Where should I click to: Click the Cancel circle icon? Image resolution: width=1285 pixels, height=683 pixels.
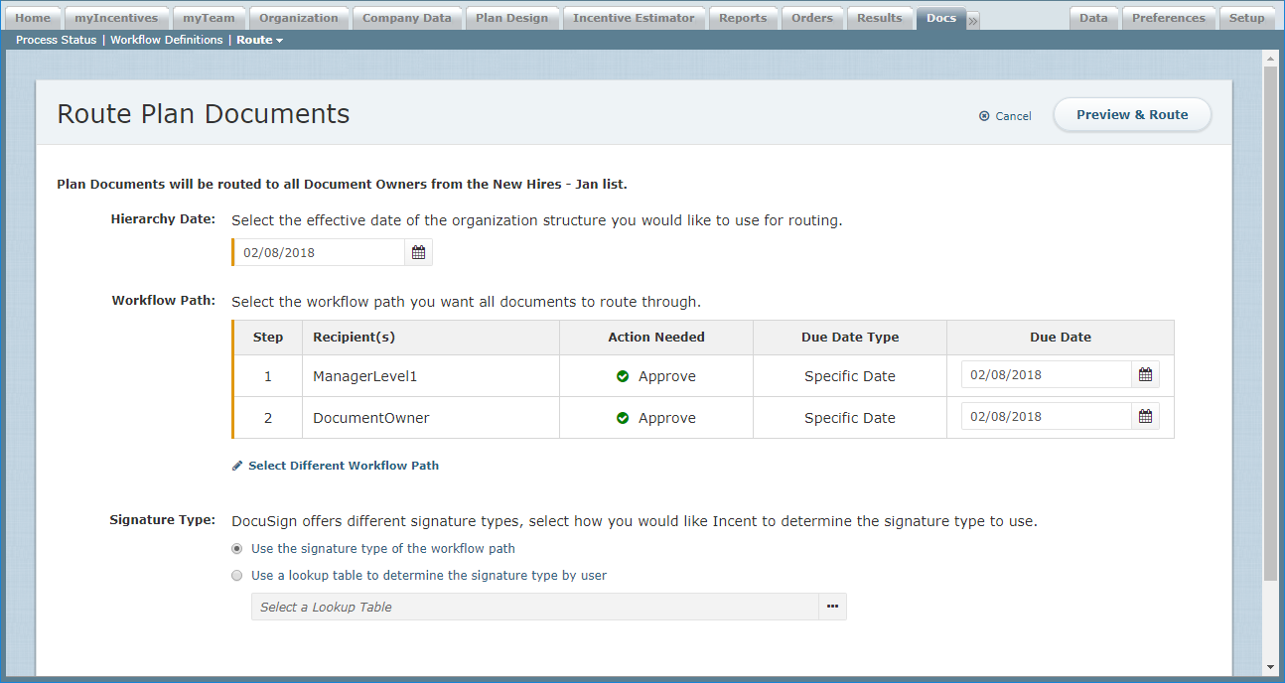pyautogui.click(x=984, y=116)
